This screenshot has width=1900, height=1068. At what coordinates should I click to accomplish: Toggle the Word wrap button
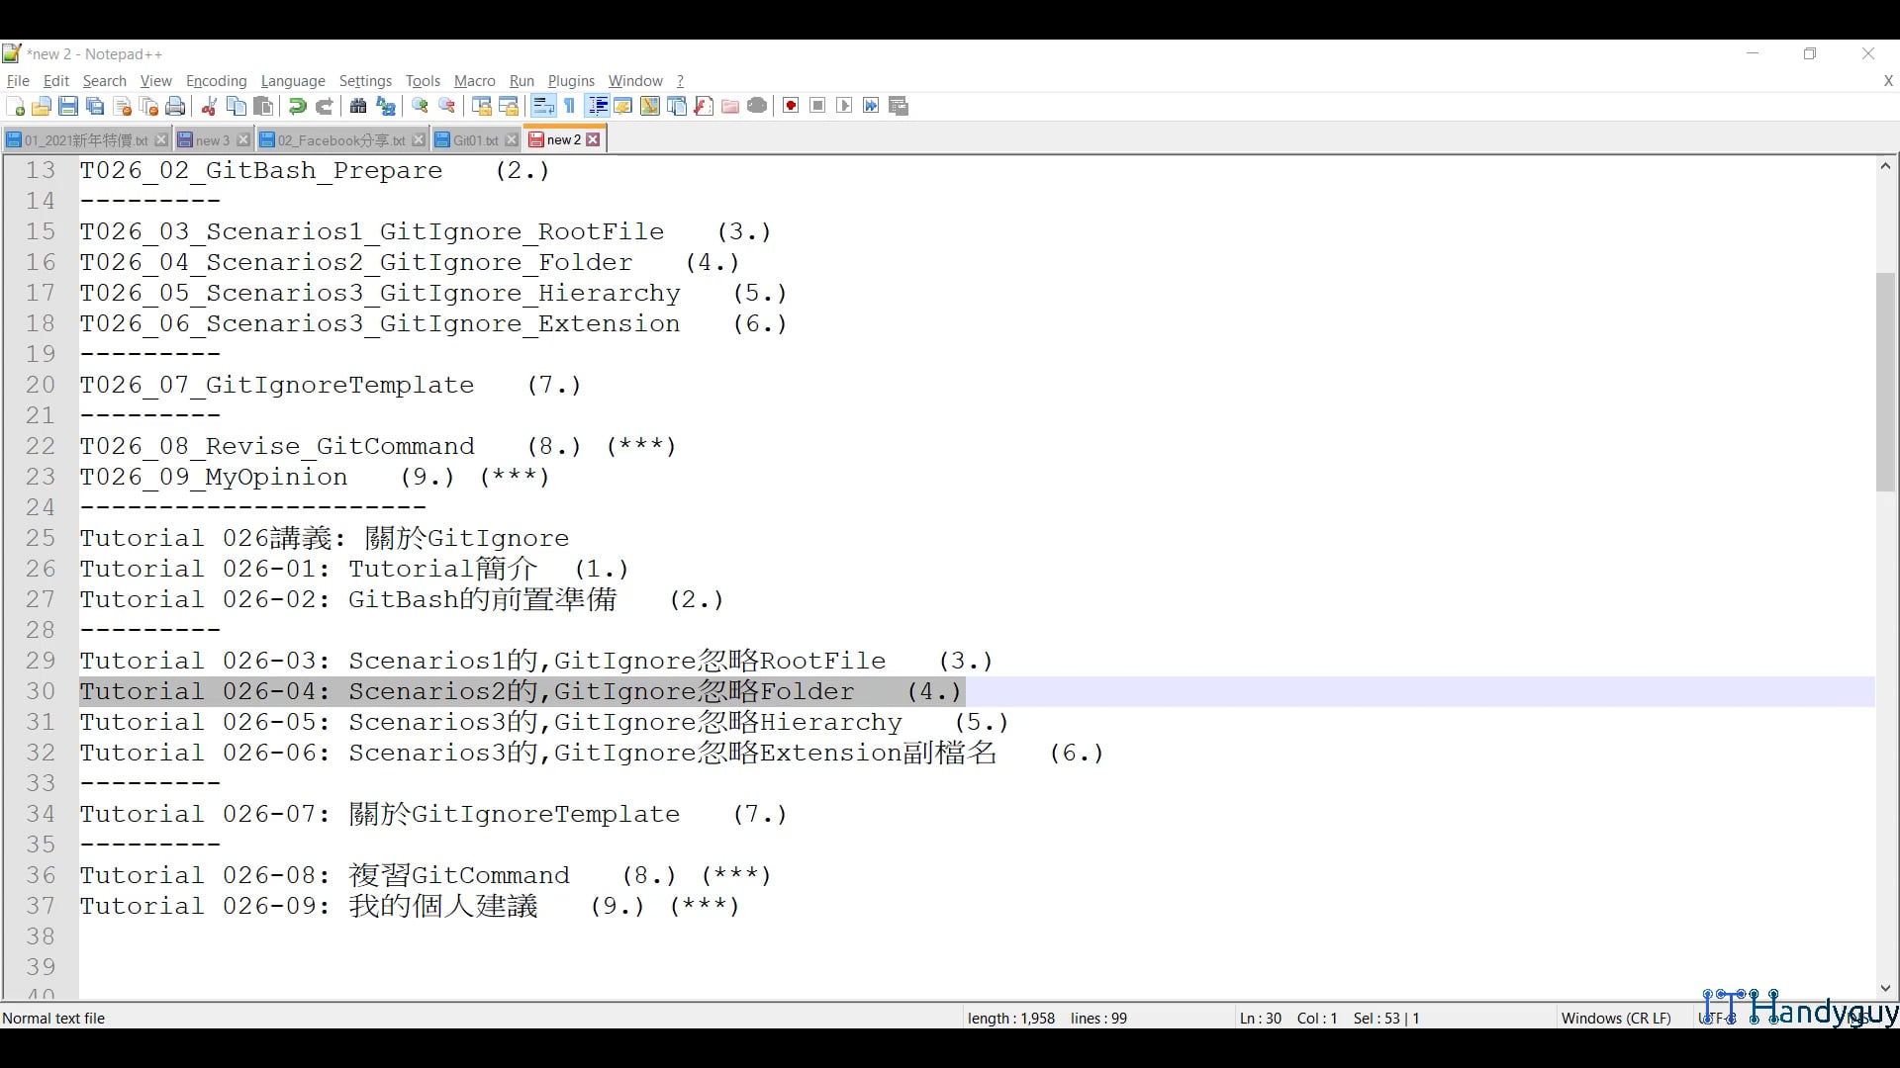pyautogui.click(x=542, y=106)
